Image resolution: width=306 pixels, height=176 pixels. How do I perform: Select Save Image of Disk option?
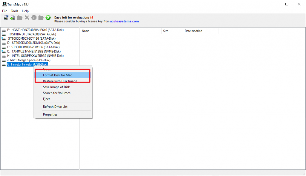click(56, 87)
